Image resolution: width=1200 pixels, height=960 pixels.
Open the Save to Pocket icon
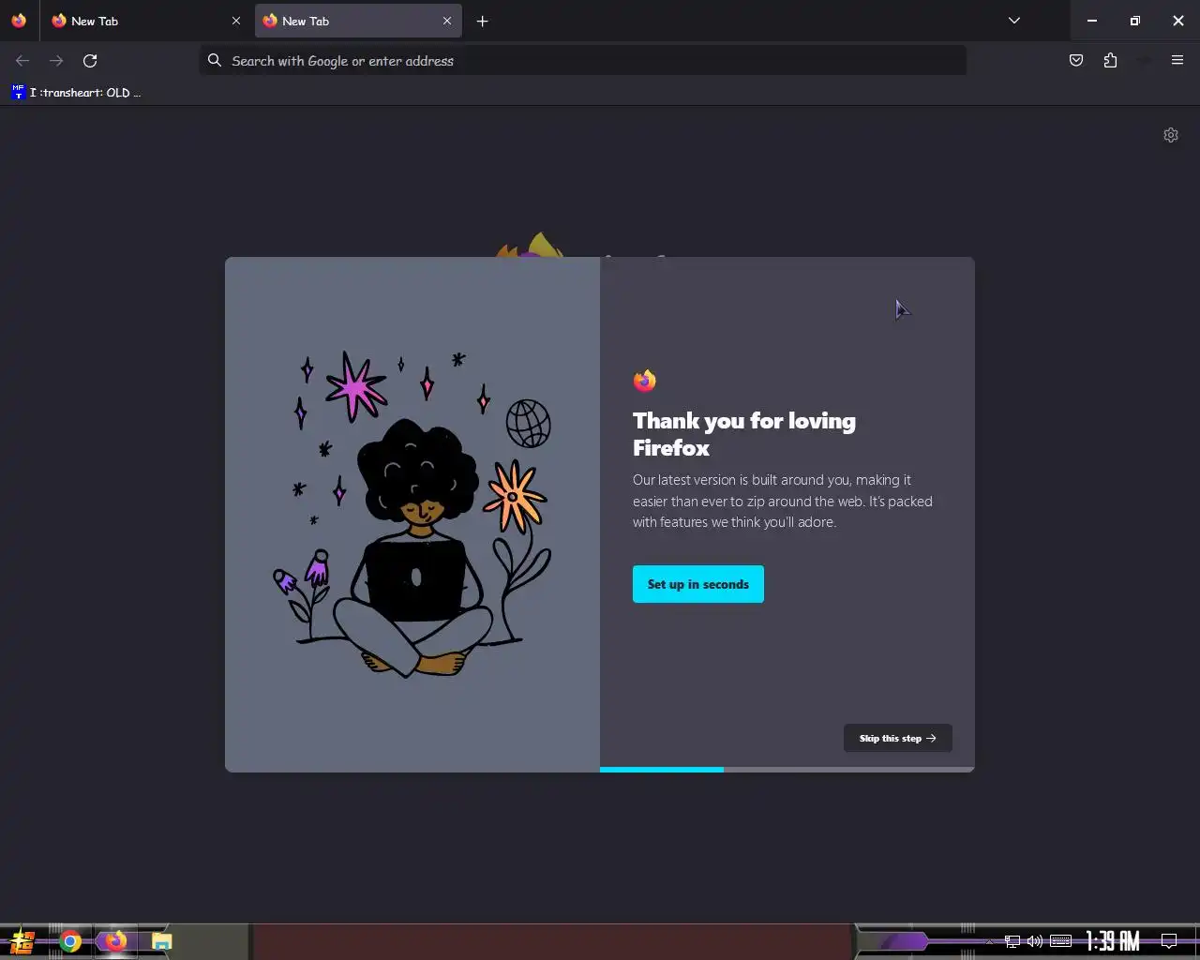1076,61
